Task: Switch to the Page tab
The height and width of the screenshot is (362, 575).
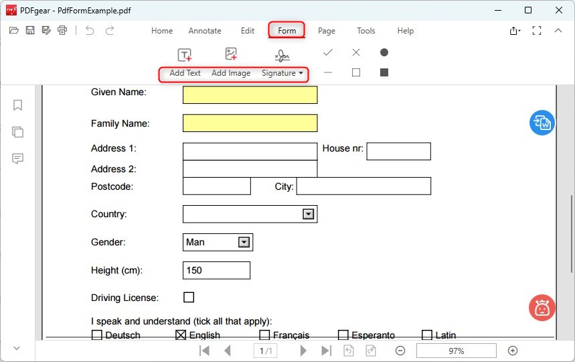Action: pos(327,31)
